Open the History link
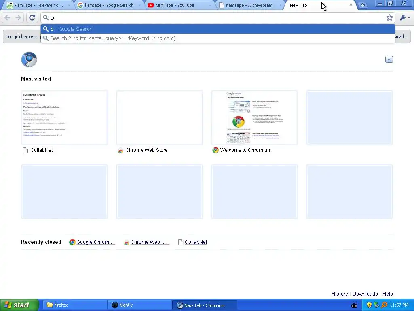This screenshot has width=414, height=311. coord(340,294)
